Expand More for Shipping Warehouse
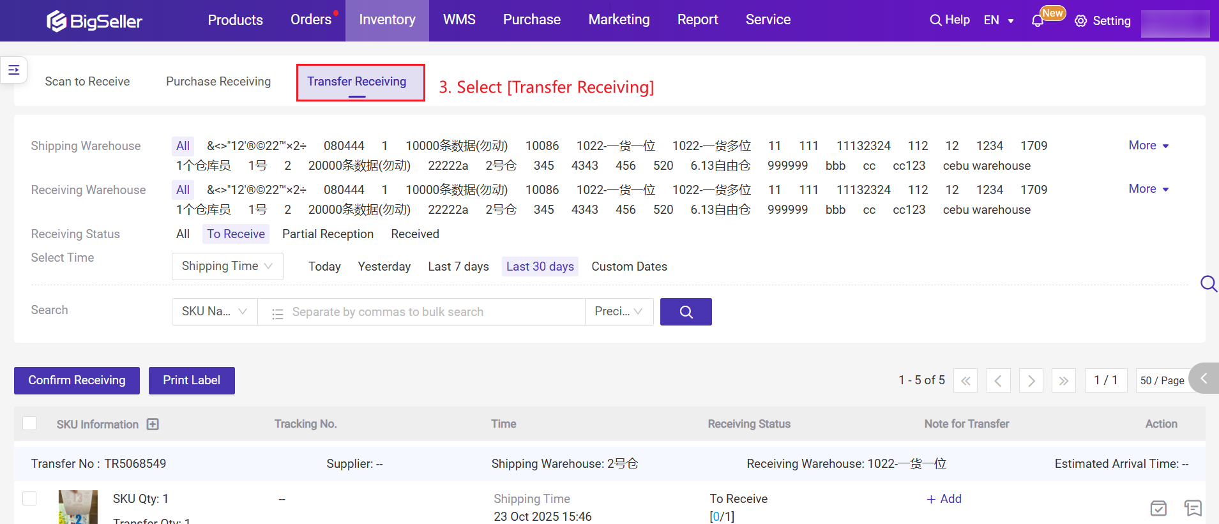This screenshot has width=1219, height=524. click(x=1148, y=146)
